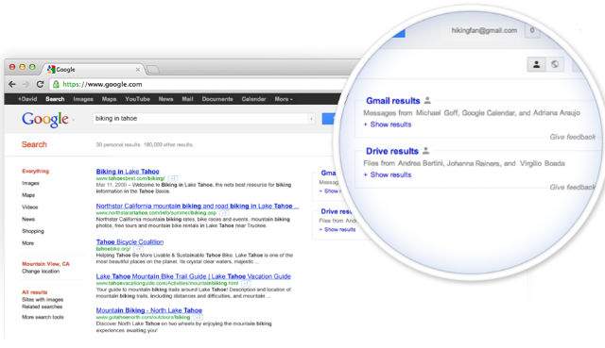This screenshot has height=348, width=605.
Task: Click the green padlock in the address bar
Action: pyautogui.click(x=57, y=84)
